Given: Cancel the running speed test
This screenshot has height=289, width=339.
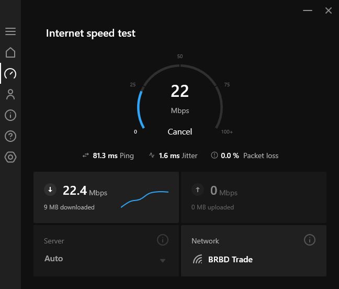Looking at the screenshot, I should [179, 132].
